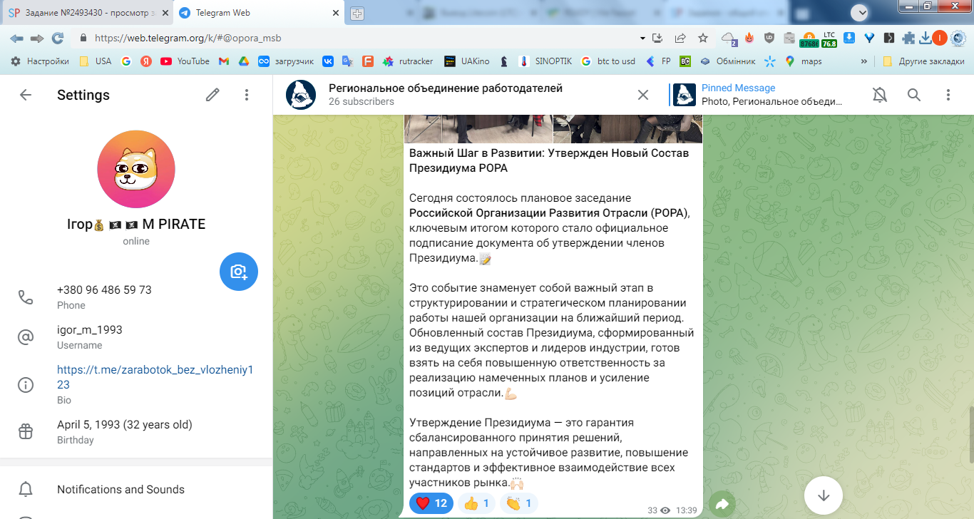Open the rutracker bookmark

[x=408, y=61]
